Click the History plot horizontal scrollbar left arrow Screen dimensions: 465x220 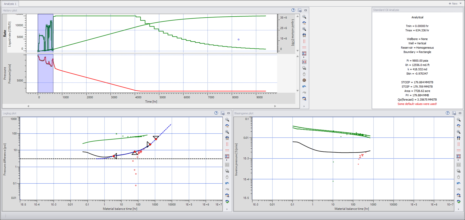(28, 106)
